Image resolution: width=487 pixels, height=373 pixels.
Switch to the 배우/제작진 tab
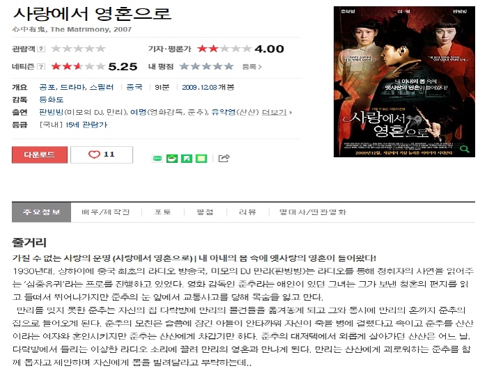tap(106, 212)
